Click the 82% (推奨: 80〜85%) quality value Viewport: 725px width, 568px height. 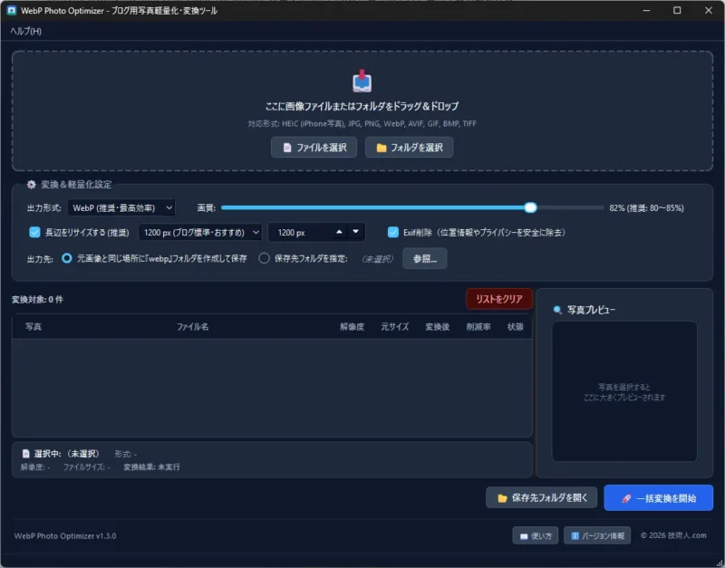[647, 208]
